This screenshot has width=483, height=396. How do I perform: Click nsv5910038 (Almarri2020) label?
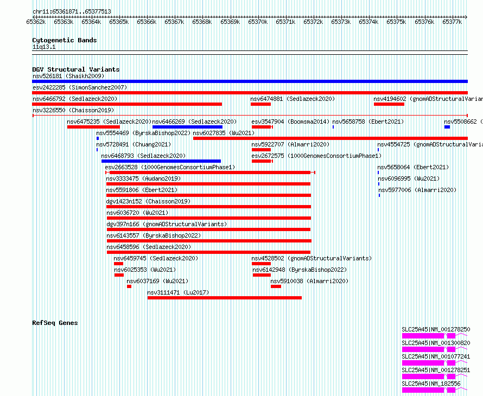click(x=309, y=281)
